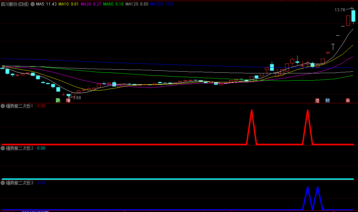Open the dropdown arrow beside 百川股份(日线)
358x212 pixels.
[33, 4]
